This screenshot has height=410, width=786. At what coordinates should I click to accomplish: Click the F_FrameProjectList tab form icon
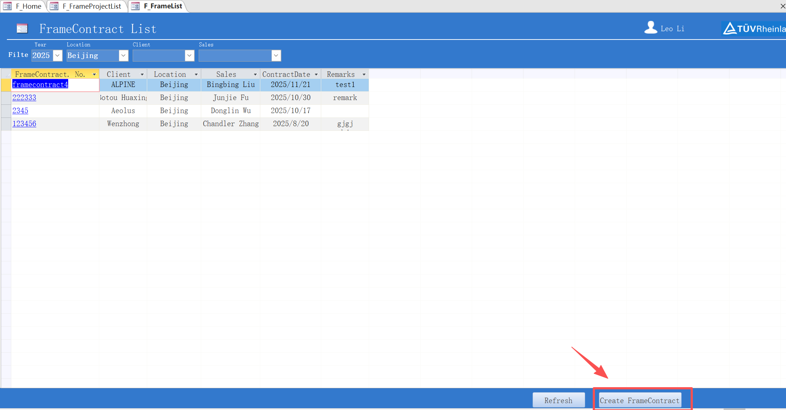click(x=54, y=6)
